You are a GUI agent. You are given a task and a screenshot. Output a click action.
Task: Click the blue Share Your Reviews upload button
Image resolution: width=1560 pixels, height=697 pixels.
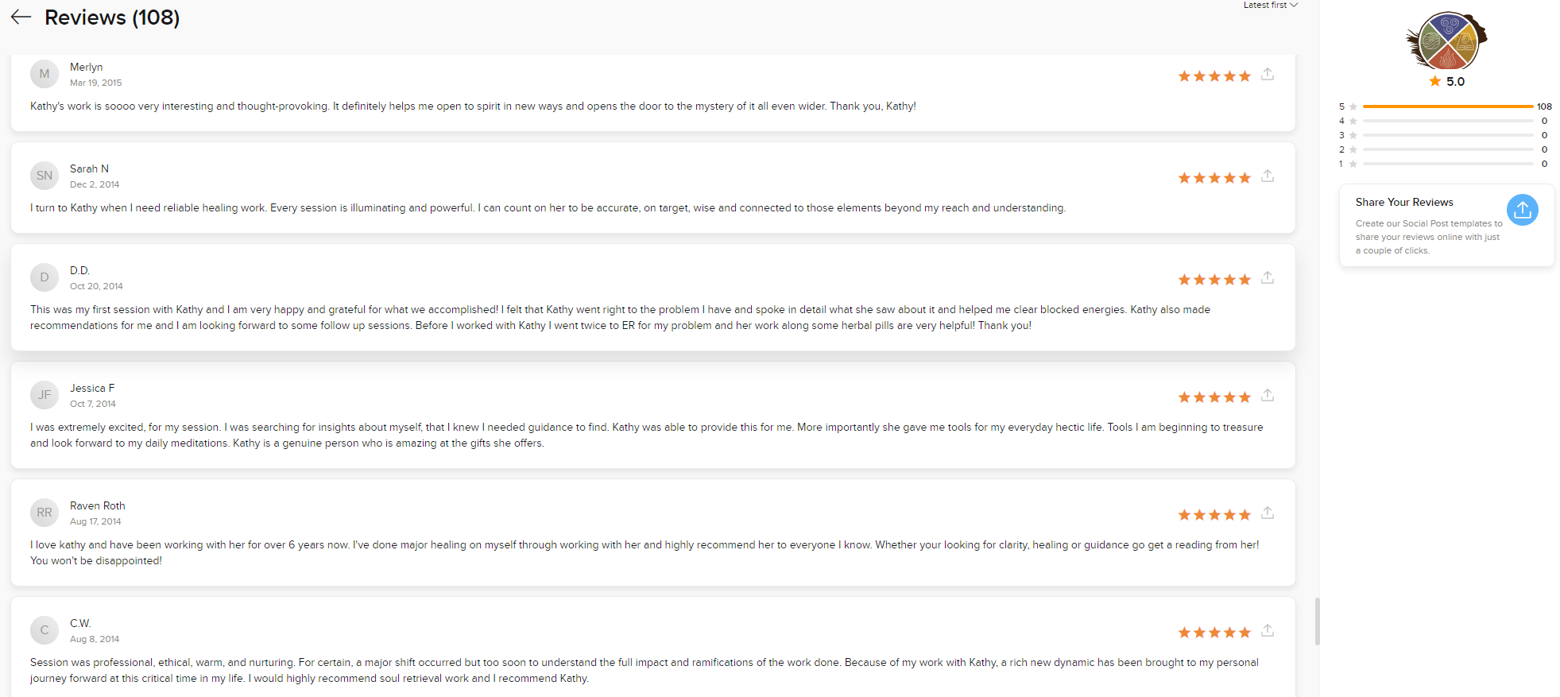point(1522,210)
